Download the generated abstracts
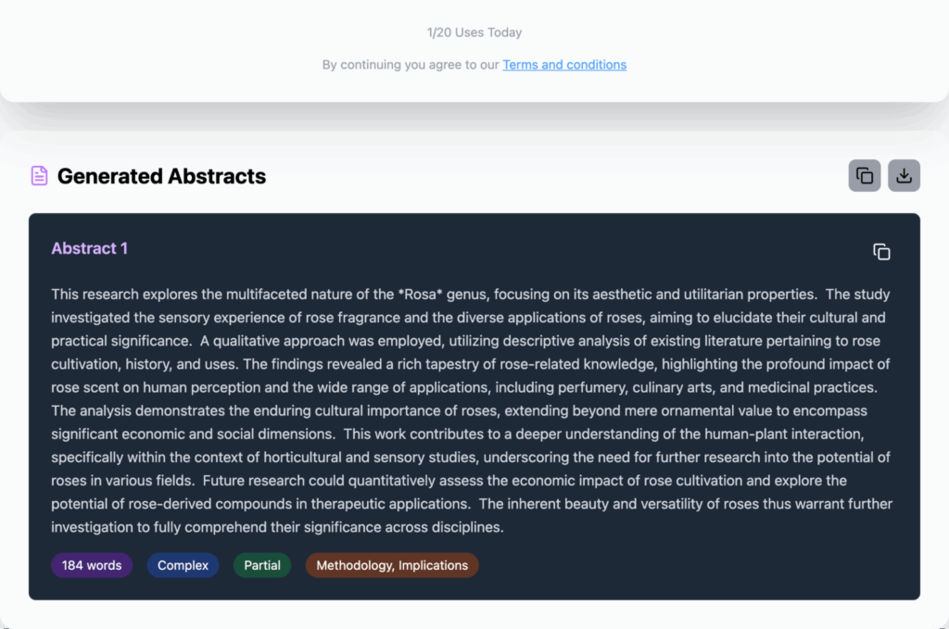This screenshot has width=949, height=629. [904, 176]
